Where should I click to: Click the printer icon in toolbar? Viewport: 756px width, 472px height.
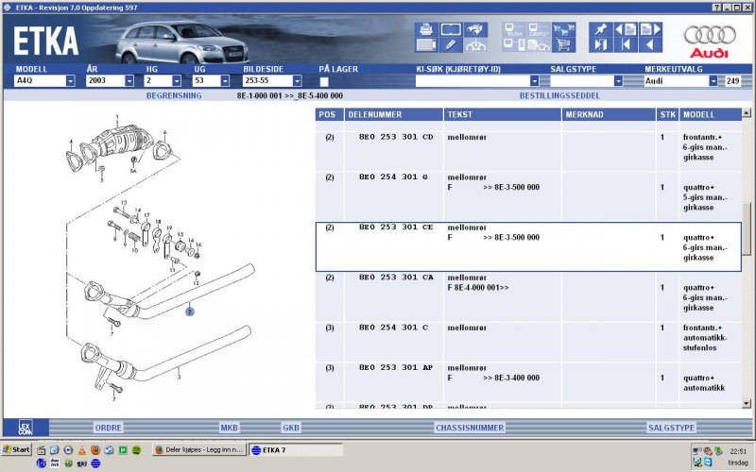coord(425,29)
